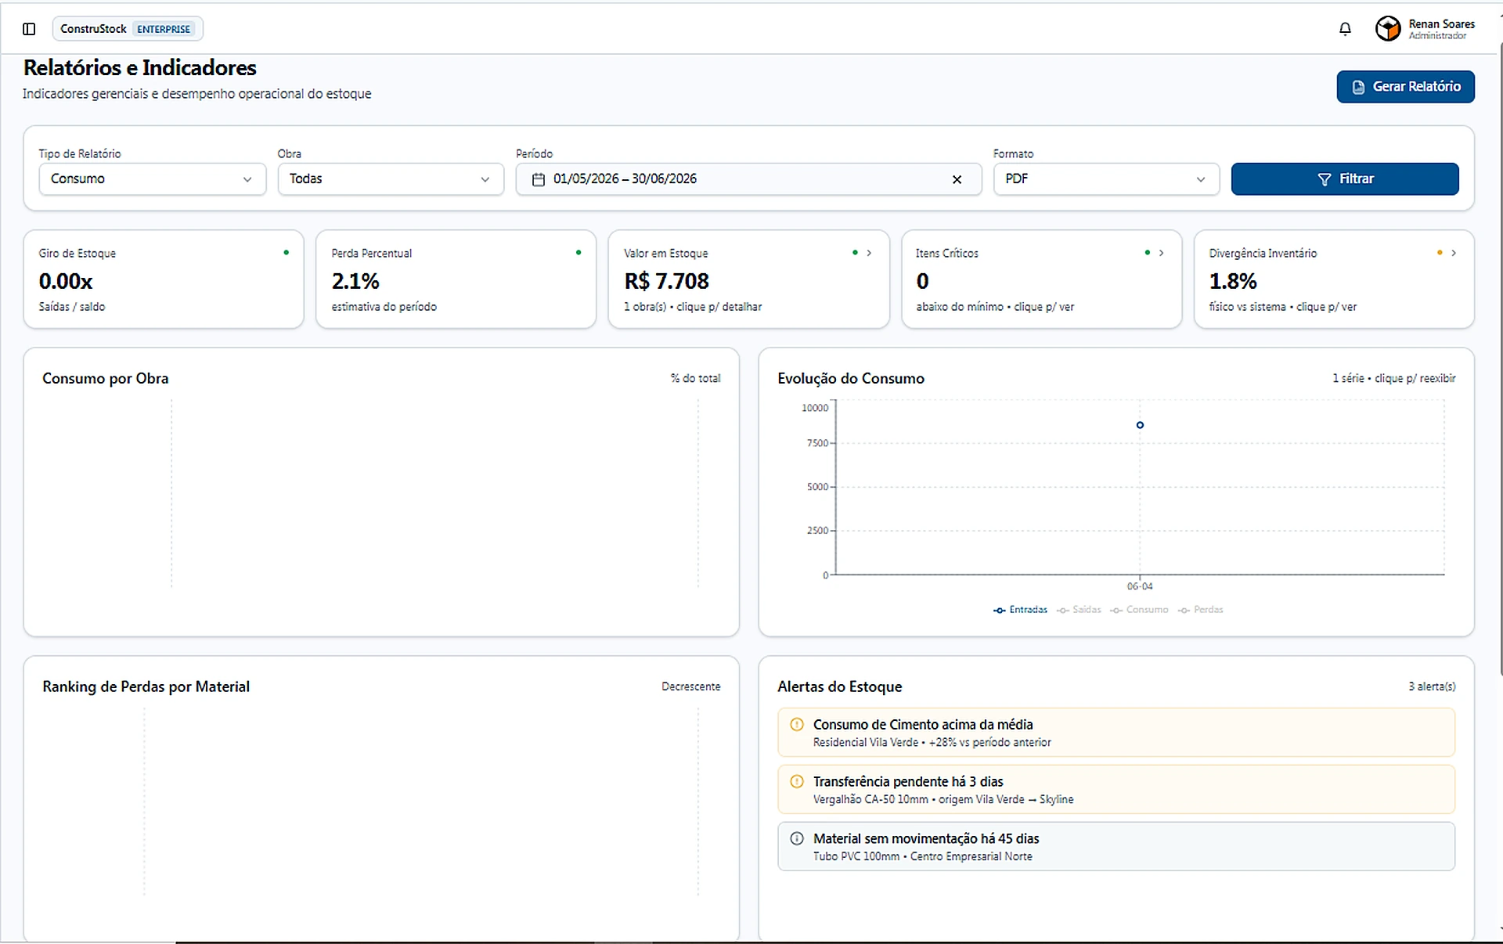1503x944 pixels.
Task: Open Itens Críticos card
Action: tap(1041, 279)
